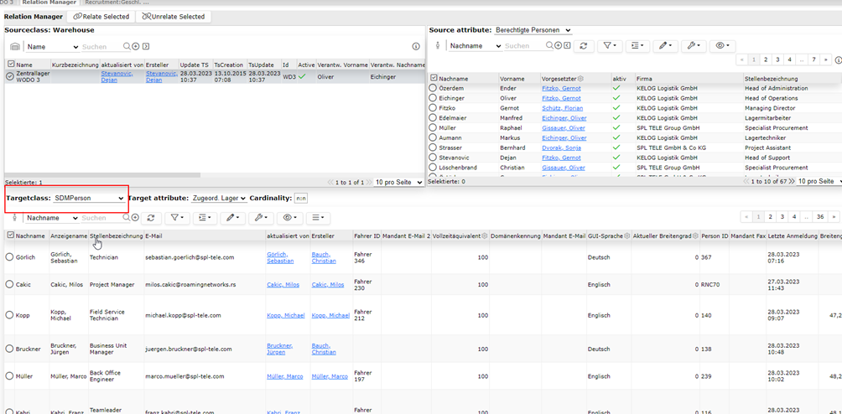The height and width of the screenshot is (414, 842).
Task: Open eye view menu in target toolbar
Action: click(x=290, y=218)
